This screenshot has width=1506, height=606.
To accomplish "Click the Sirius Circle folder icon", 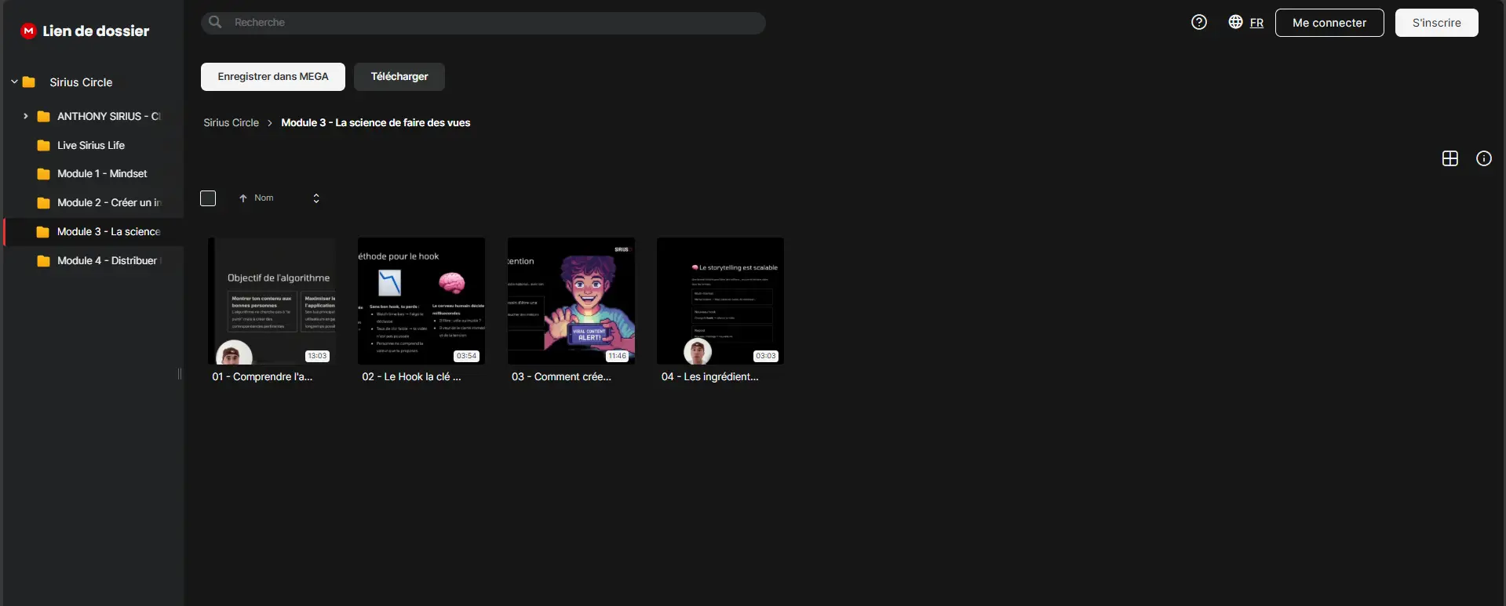I will pyautogui.click(x=29, y=82).
